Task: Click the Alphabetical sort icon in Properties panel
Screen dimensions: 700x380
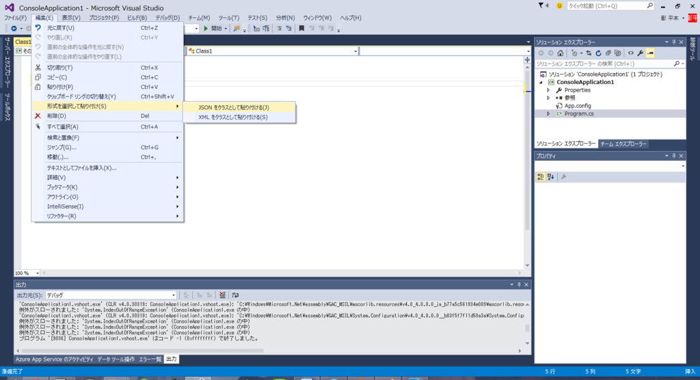Action: click(550, 177)
